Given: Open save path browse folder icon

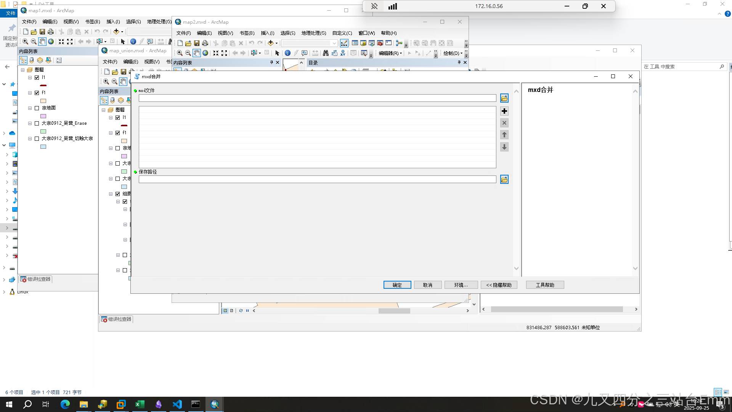Looking at the screenshot, I should point(504,179).
